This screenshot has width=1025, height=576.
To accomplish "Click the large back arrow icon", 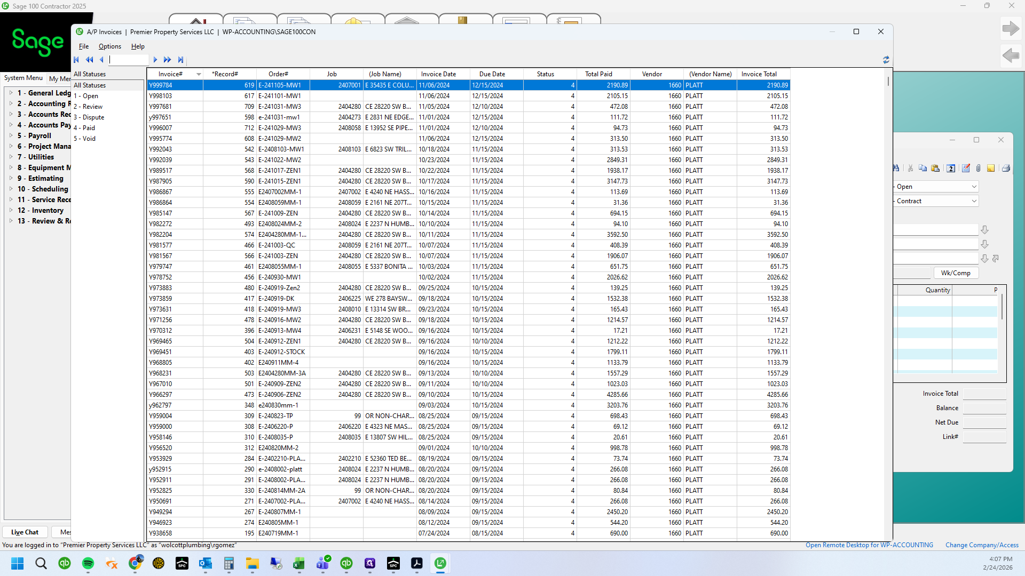I will tap(1010, 55).
